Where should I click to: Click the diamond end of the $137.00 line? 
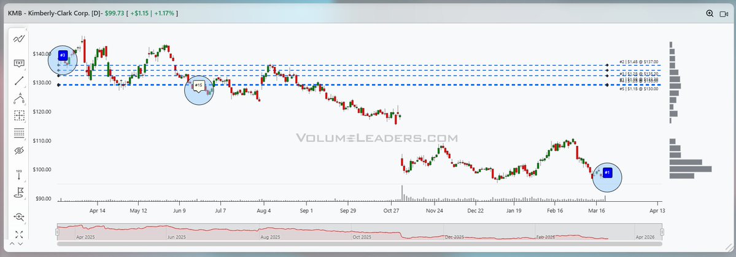[607, 65]
